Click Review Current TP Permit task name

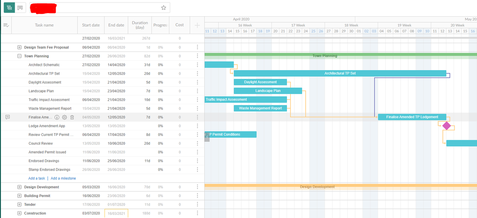(51, 134)
